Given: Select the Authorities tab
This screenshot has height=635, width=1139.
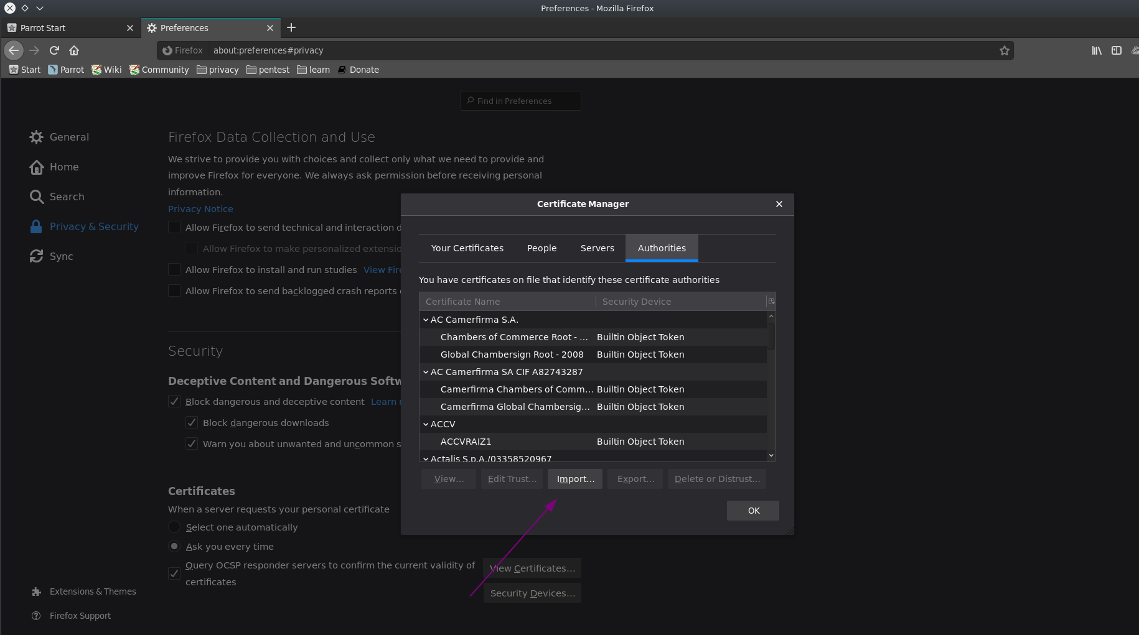Looking at the screenshot, I should click(662, 248).
